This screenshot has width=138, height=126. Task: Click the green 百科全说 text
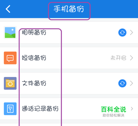[113, 109]
